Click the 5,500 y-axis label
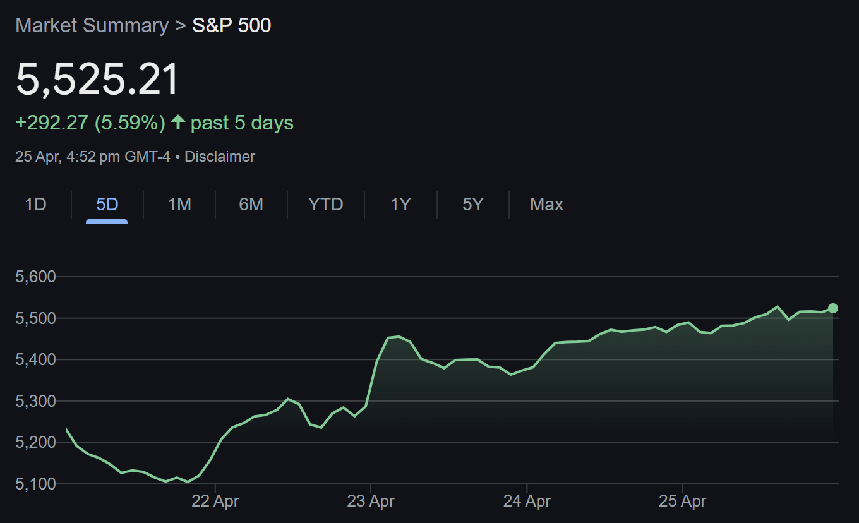Image resolution: width=859 pixels, height=523 pixels. click(x=35, y=318)
